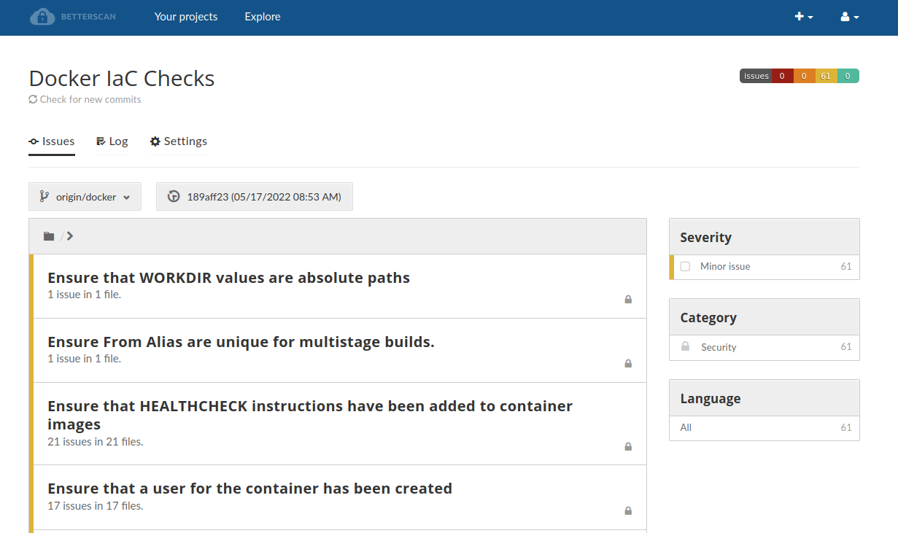This screenshot has height=533, width=898.
Task: Click the refresh icon for new commits
Action: point(33,99)
